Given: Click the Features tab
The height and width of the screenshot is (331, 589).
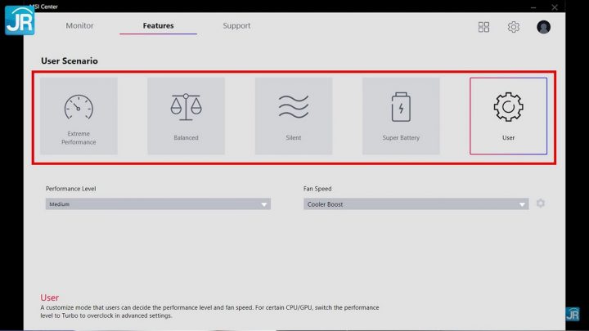Looking at the screenshot, I should click(x=158, y=25).
